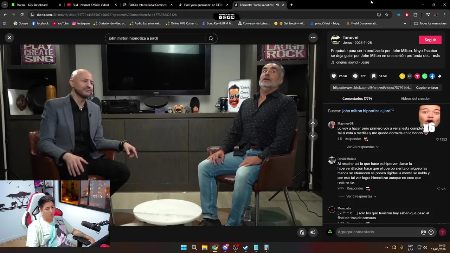Screen dimensions: 450x253
Task: Open commenter Moncada's profile name
Action: (x=344, y=208)
